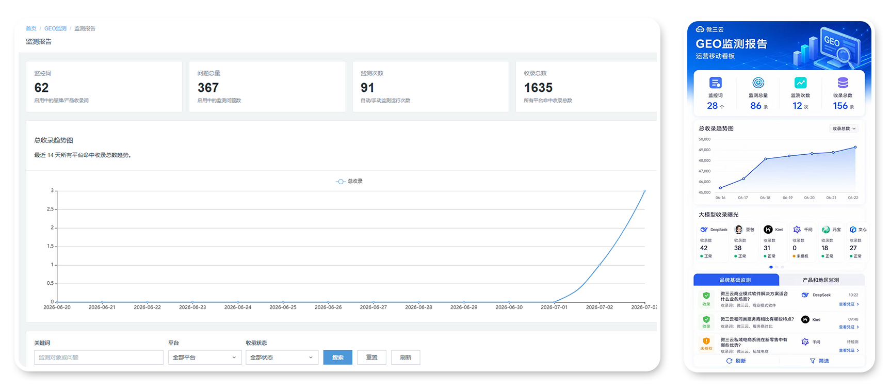Viewport: 890px width, 390px height.
Task: Toggle the 总收录 legend marker in chart
Action: [341, 182]
